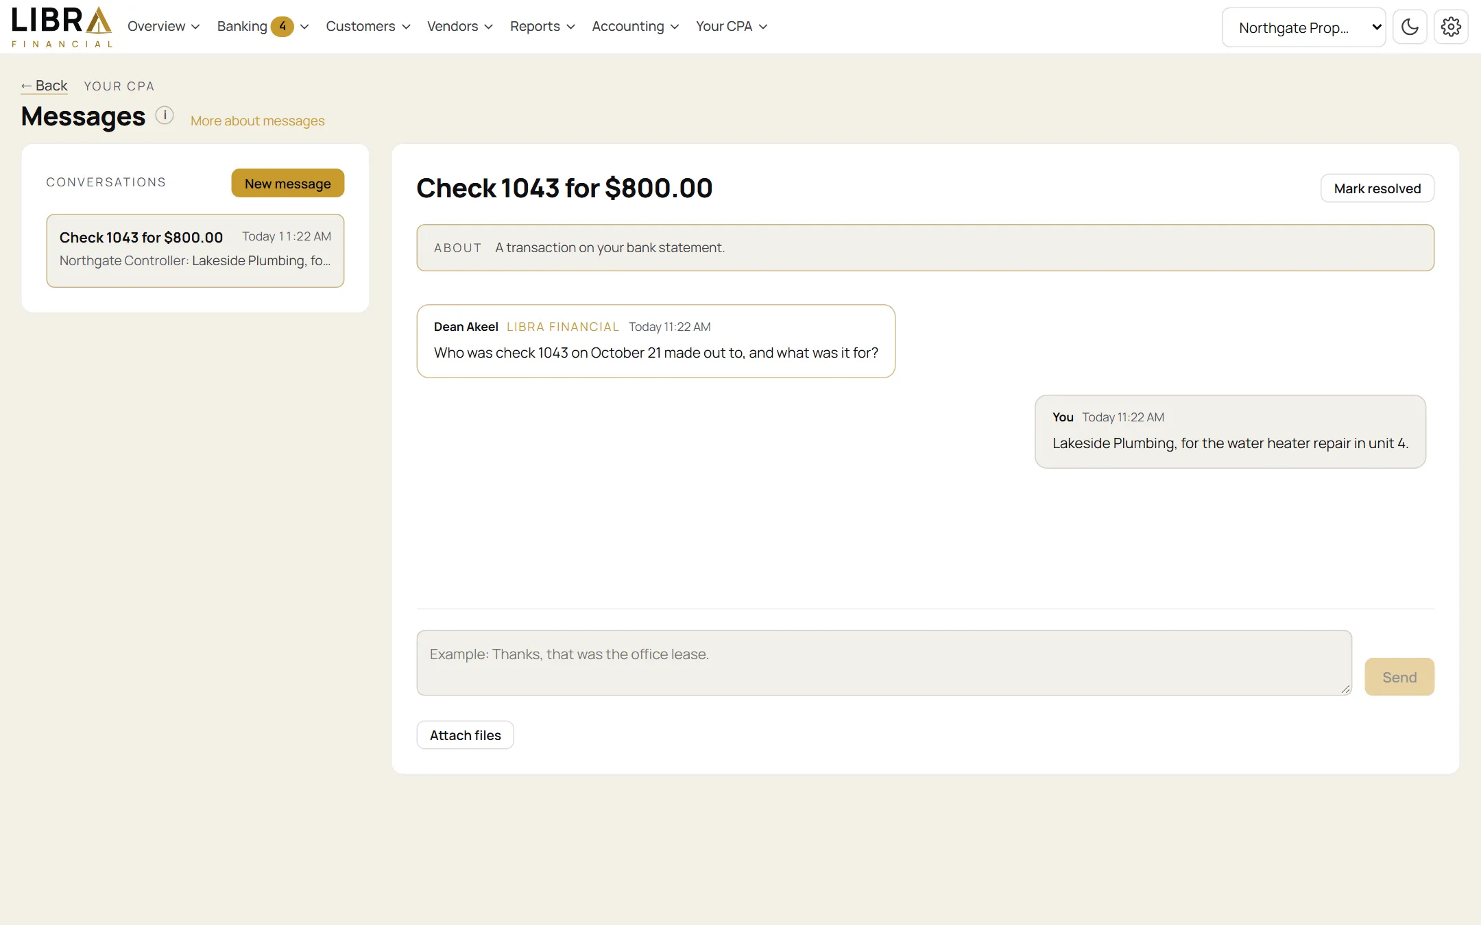
Task: Click into the reply message text box
Action: tap(884, 663)
